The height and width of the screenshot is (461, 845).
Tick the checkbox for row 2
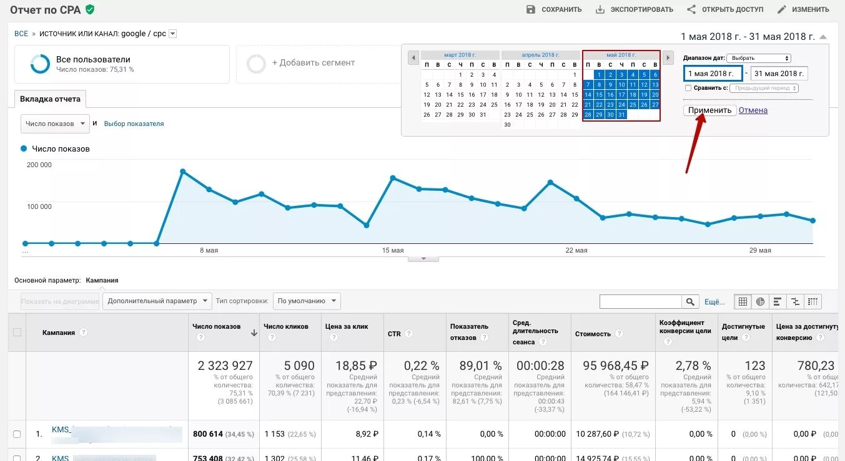pos(17,459)
